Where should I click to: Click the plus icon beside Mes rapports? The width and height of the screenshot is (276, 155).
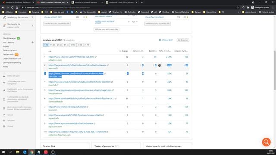pyautogui.click(x=33, y=42)
